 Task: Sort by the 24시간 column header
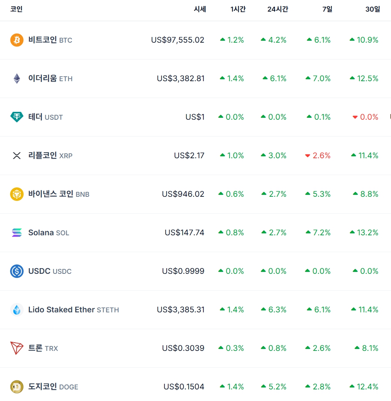pos(278,9)
